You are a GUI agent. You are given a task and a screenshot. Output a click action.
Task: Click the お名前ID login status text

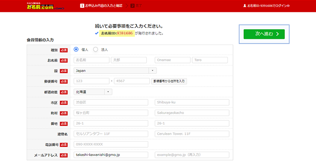click(x=269, y=6)
